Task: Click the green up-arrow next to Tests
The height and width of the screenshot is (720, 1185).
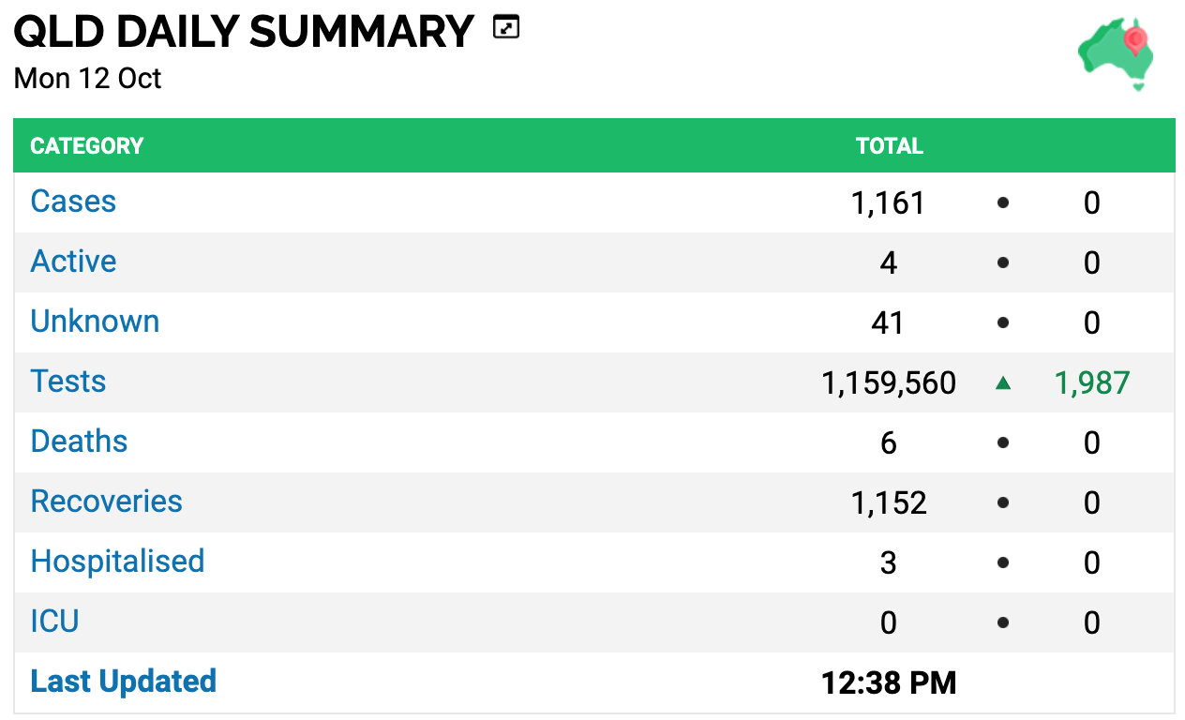Action: [x=1003, y=382]
